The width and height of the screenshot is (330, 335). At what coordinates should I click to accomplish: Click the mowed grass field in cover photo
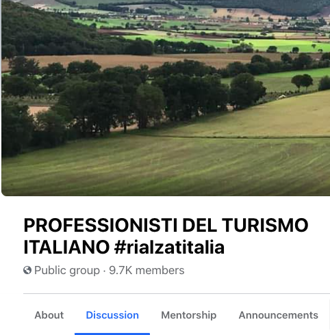pyautogui.click(x=166, y=167)
